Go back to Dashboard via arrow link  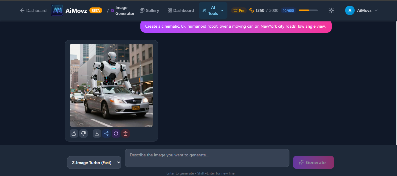(33, 10)
